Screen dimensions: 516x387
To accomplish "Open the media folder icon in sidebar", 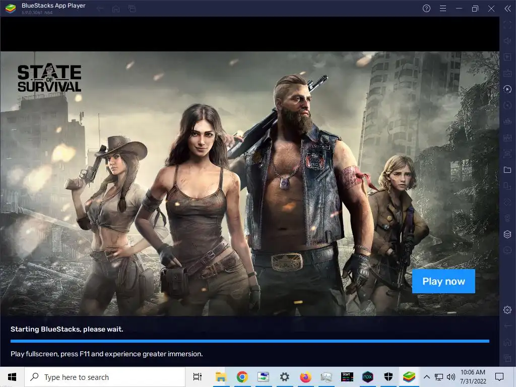I will coord(507,170).
